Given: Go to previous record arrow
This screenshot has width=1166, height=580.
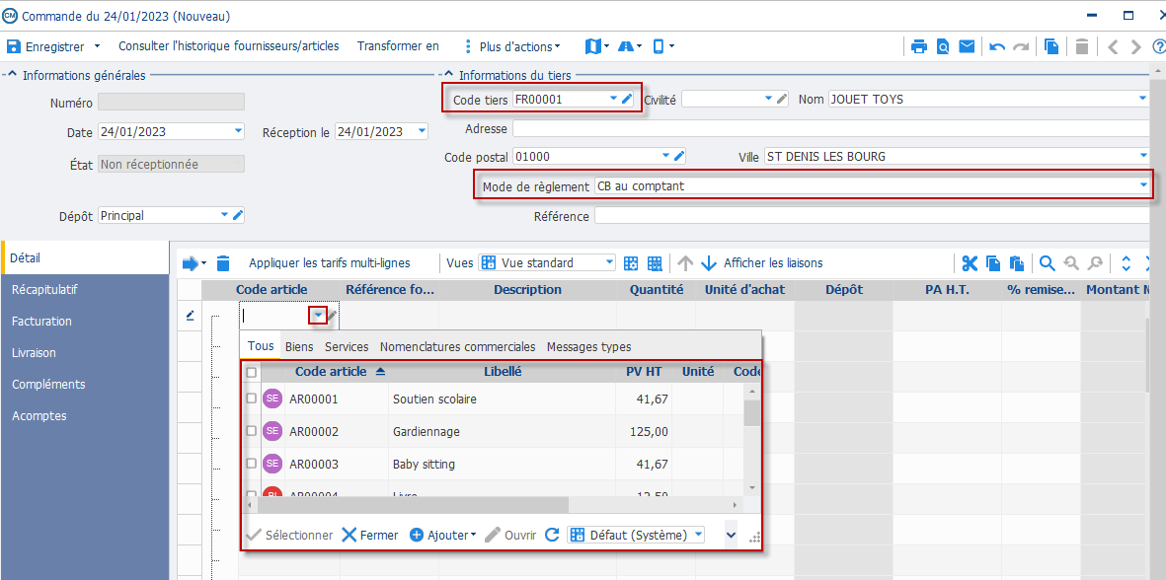Looking at the screenshot, I should pyautogui.click(x=1114, y=46).
